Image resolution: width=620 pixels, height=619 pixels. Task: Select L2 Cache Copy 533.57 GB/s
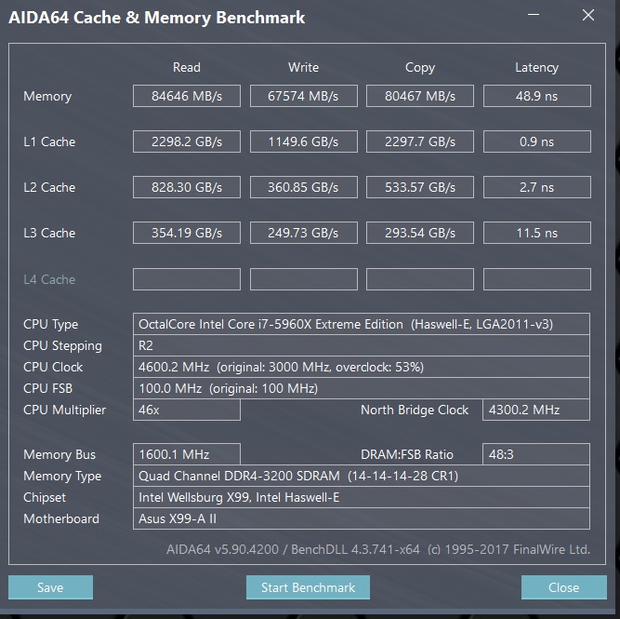420,187
